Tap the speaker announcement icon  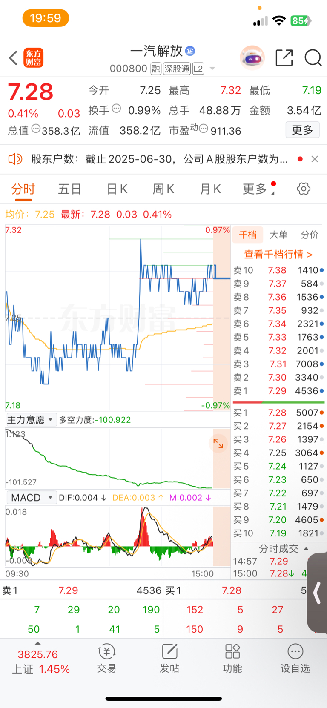pos(15,159)
